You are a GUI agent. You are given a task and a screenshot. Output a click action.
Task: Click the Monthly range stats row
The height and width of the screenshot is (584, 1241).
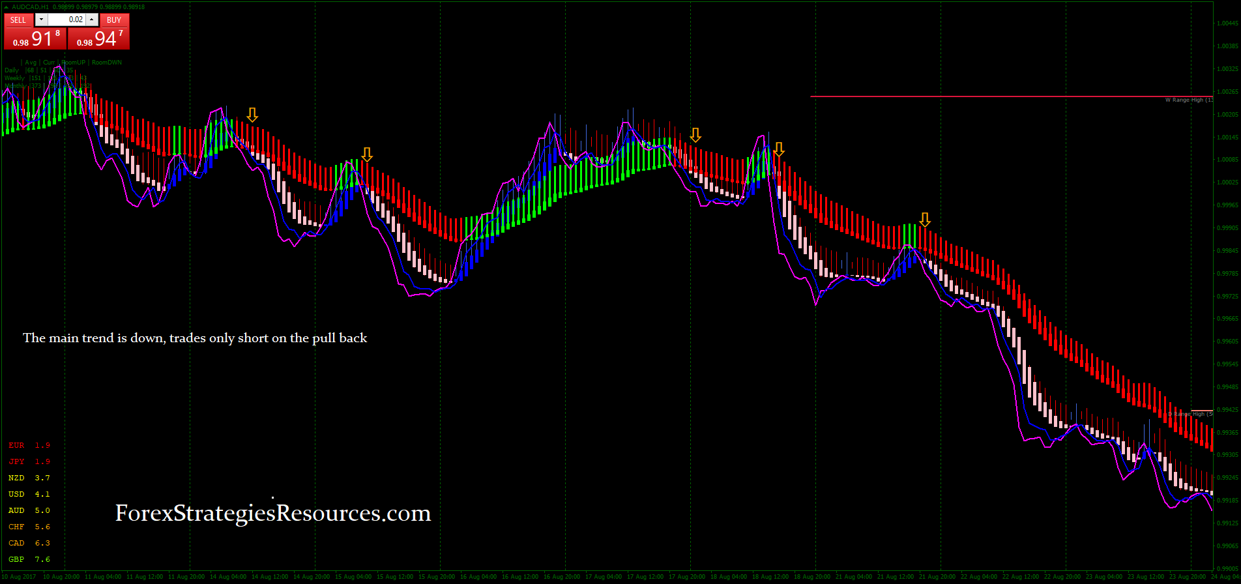pyautogui.click(x=48, y=86)
